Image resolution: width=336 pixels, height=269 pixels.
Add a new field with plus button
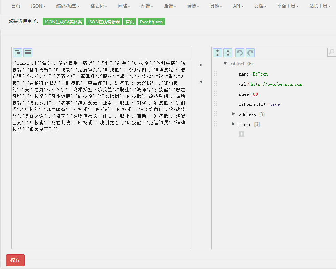242,134
